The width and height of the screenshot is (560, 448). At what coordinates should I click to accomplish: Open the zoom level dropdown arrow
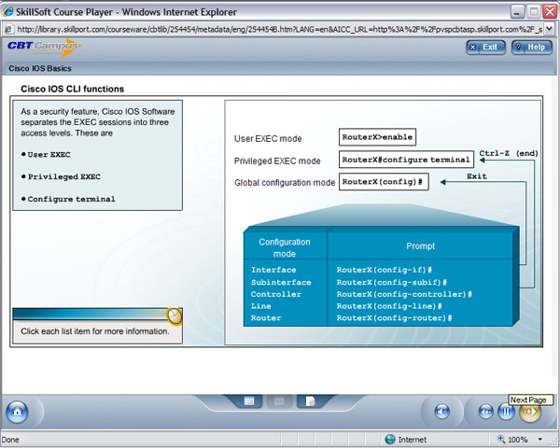pyautogui.click(x=540, y=439)
